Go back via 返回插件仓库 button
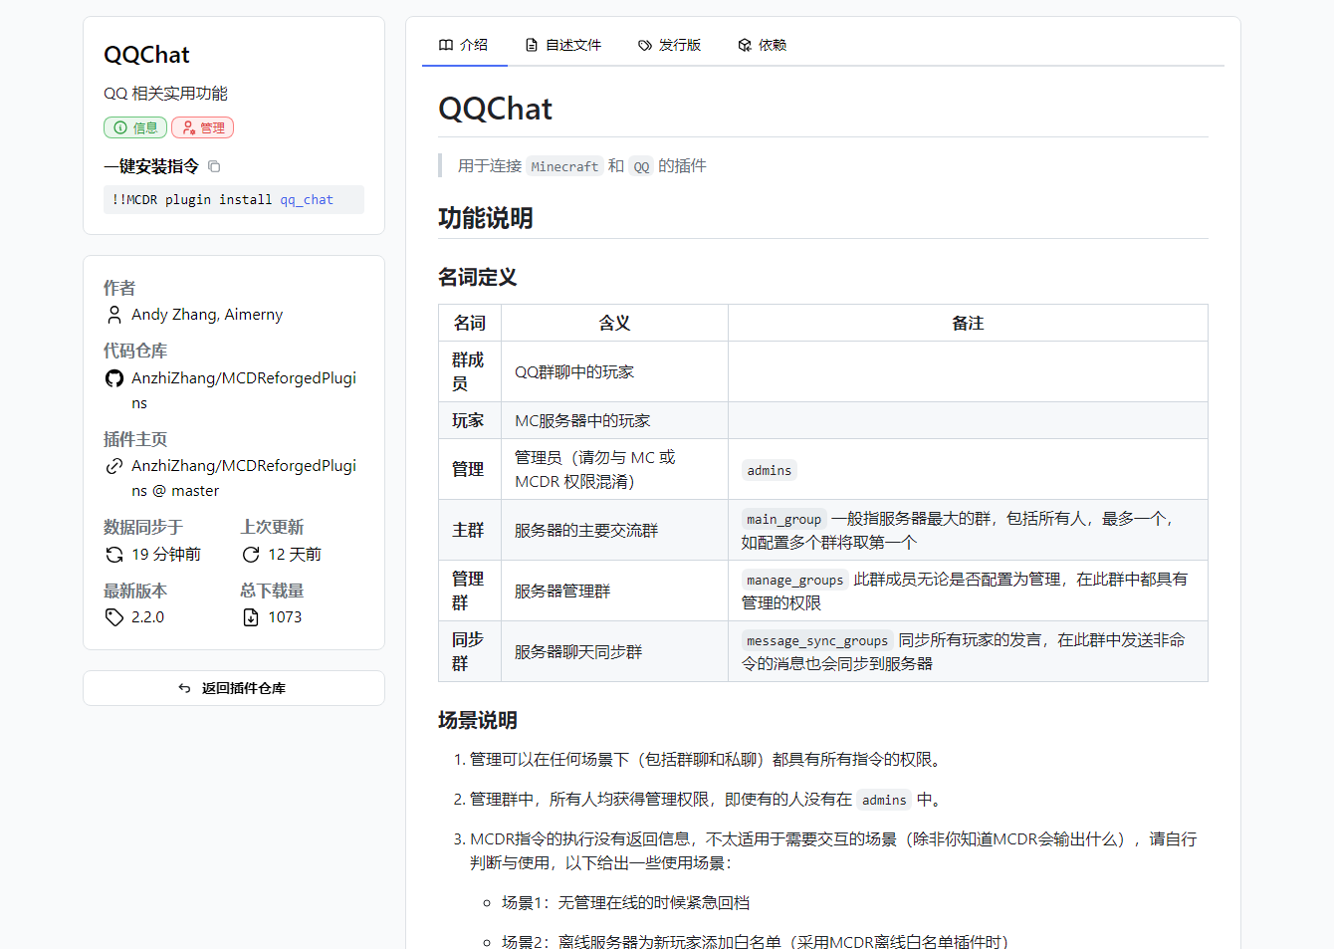Image resolution: width=1334 pixels, height=949 pixels. [x=234, y=688]
